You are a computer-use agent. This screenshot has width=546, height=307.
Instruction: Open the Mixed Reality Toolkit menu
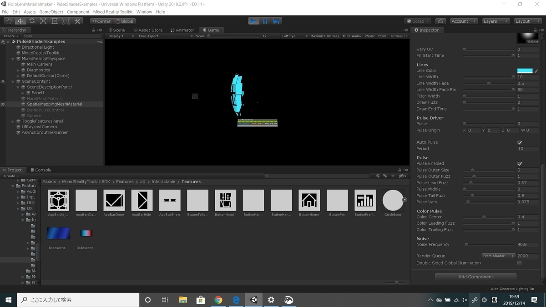coord(113,12)
